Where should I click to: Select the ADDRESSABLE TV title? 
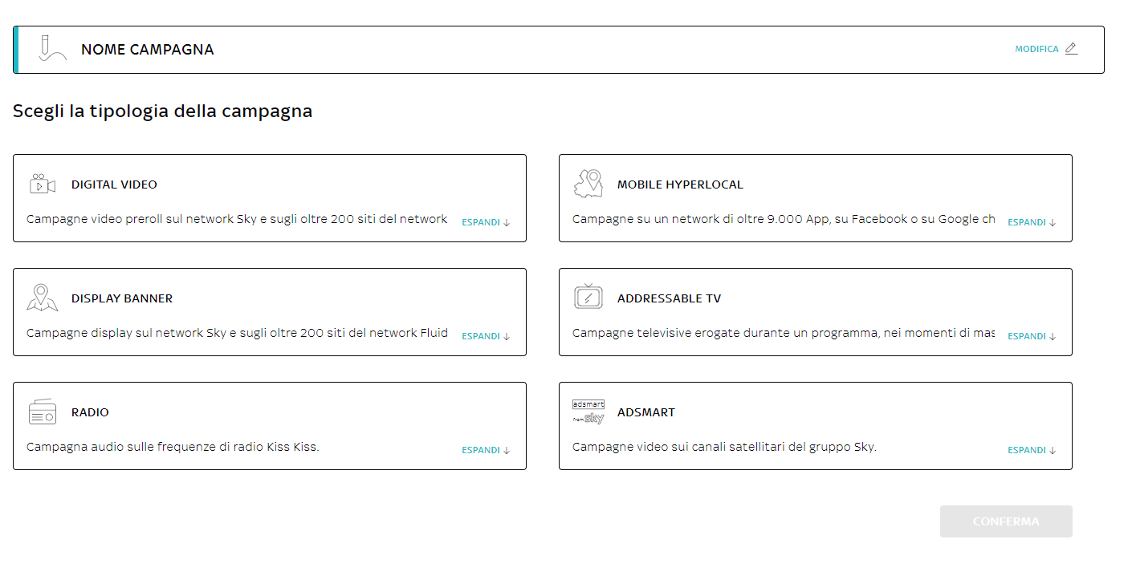click(x=669, y=298)
